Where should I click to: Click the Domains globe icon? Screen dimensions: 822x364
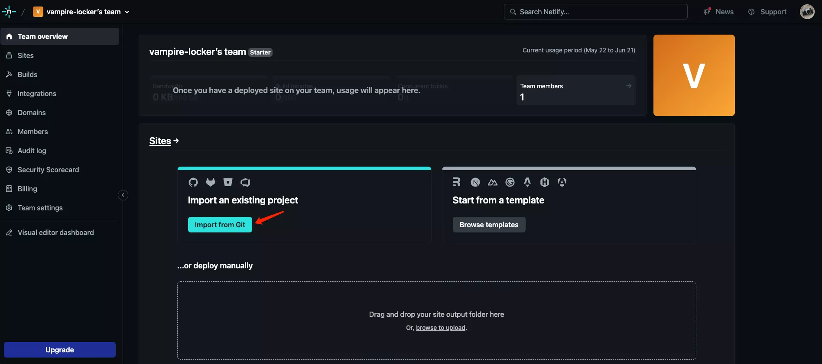9,113
